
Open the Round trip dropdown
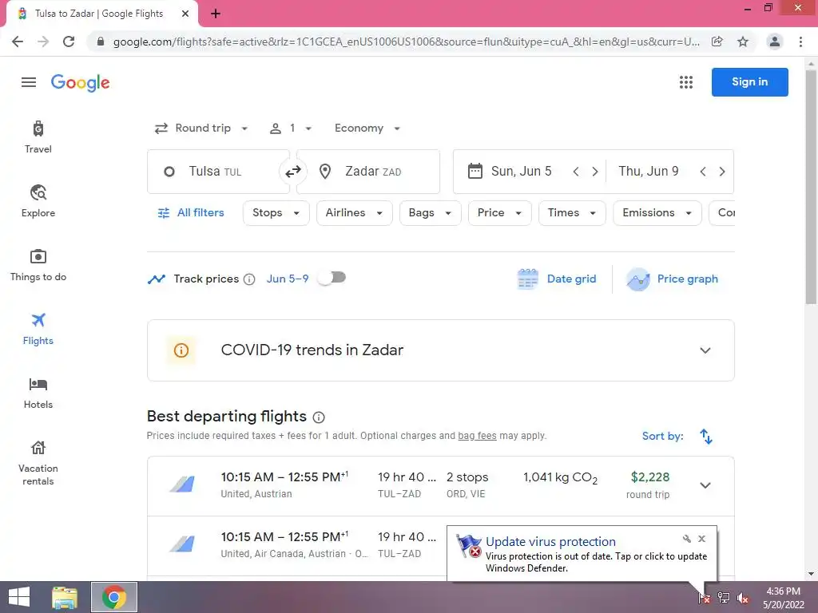point(201,129)
